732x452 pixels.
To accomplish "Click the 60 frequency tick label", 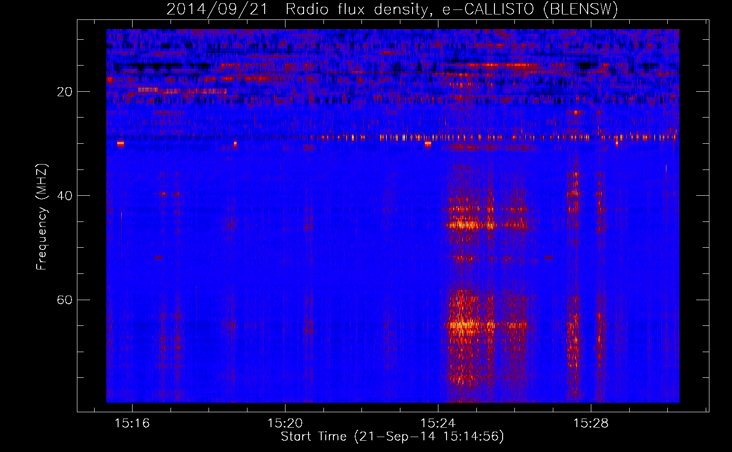I will coord(65,300).
